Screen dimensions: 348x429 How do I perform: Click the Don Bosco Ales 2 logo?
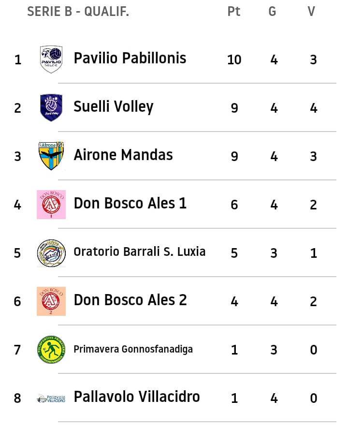pyautogui.click(x=51, y=301)
